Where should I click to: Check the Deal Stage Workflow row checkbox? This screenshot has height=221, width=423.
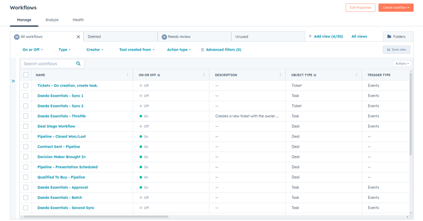pyautogui.click(x=26, y=126)
